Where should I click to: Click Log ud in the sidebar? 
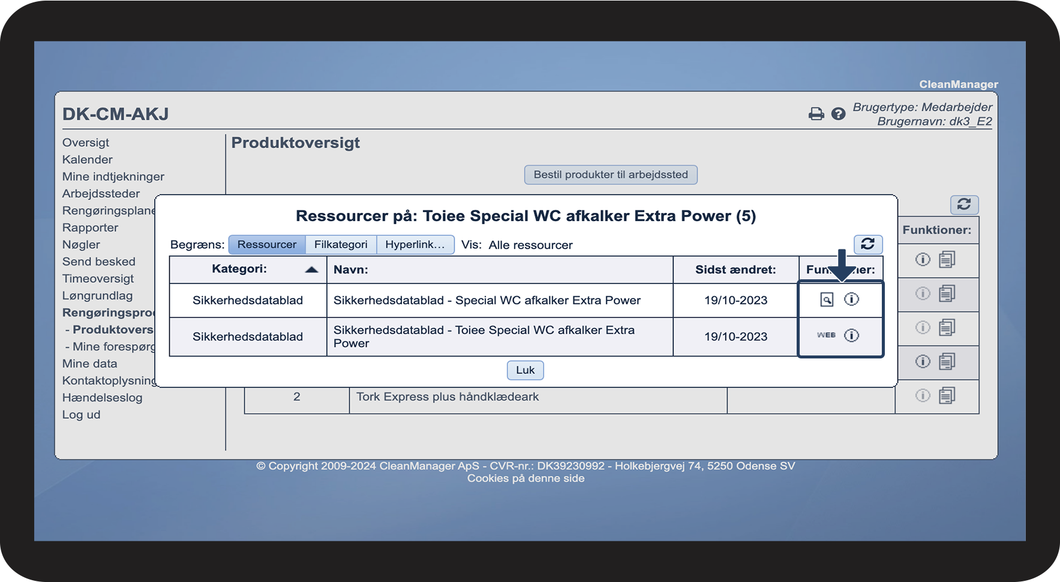pyautogui.click(x=82, y=415)
